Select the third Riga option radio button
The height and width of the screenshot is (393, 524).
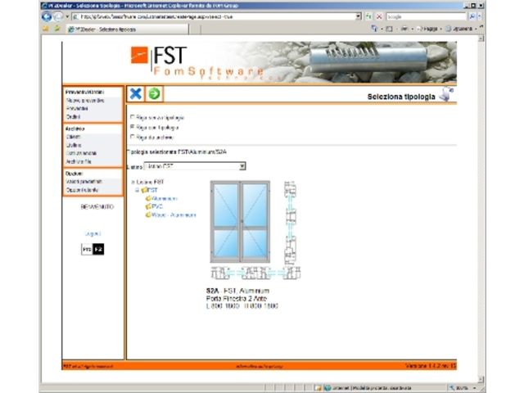[133, 138]
